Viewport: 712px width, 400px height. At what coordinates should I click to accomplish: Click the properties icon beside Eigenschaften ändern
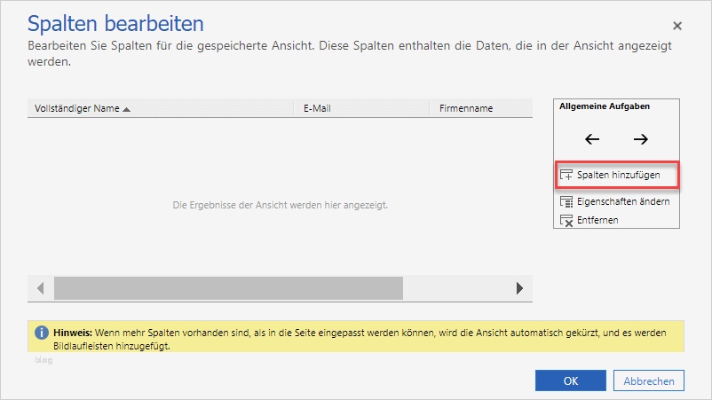click(x=566, y=201)
